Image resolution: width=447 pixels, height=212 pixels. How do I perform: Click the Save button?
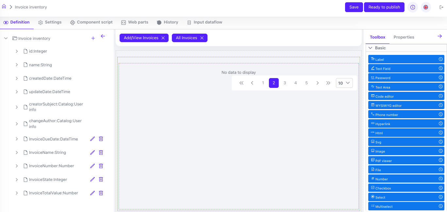[354, 7]
